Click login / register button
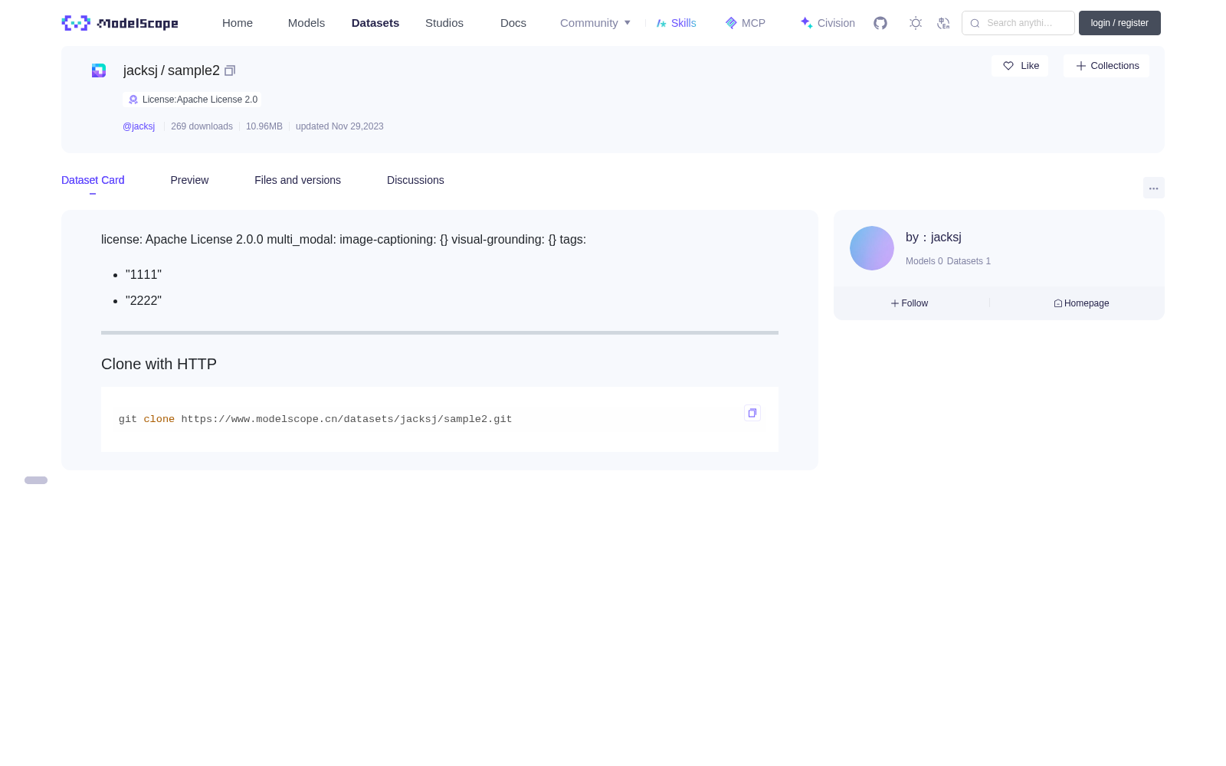 tap(1119, 23)
